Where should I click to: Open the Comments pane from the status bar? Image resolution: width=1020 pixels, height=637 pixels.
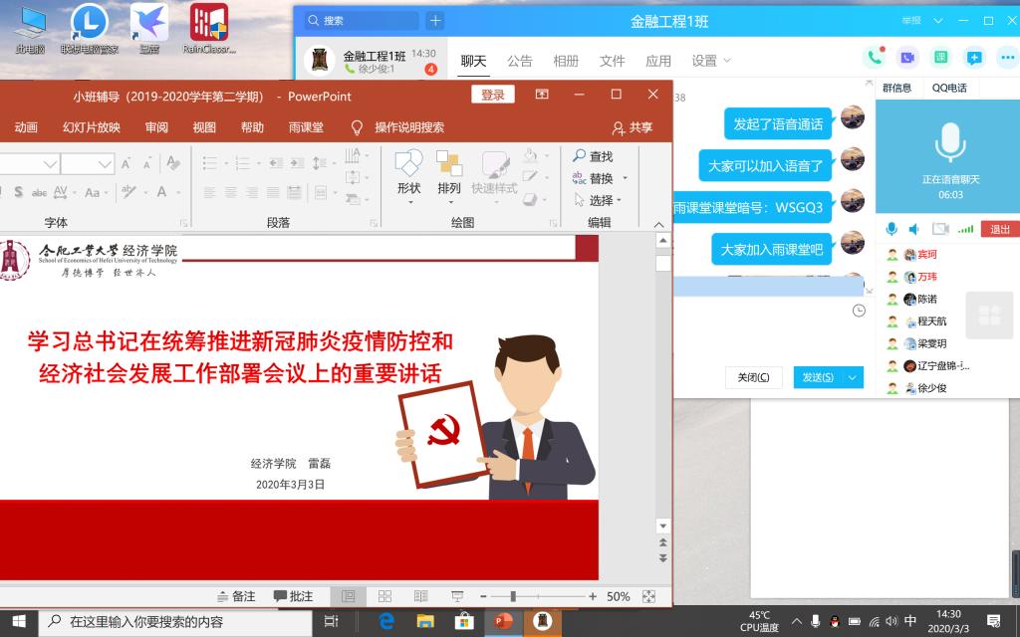click(293, 596)
